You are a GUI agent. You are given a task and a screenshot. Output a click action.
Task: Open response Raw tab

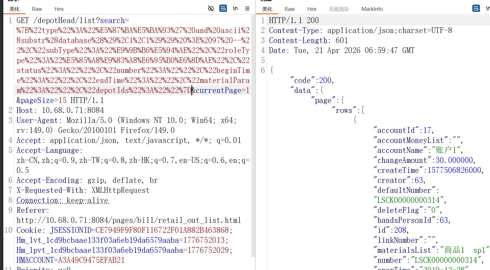(290, 9)
